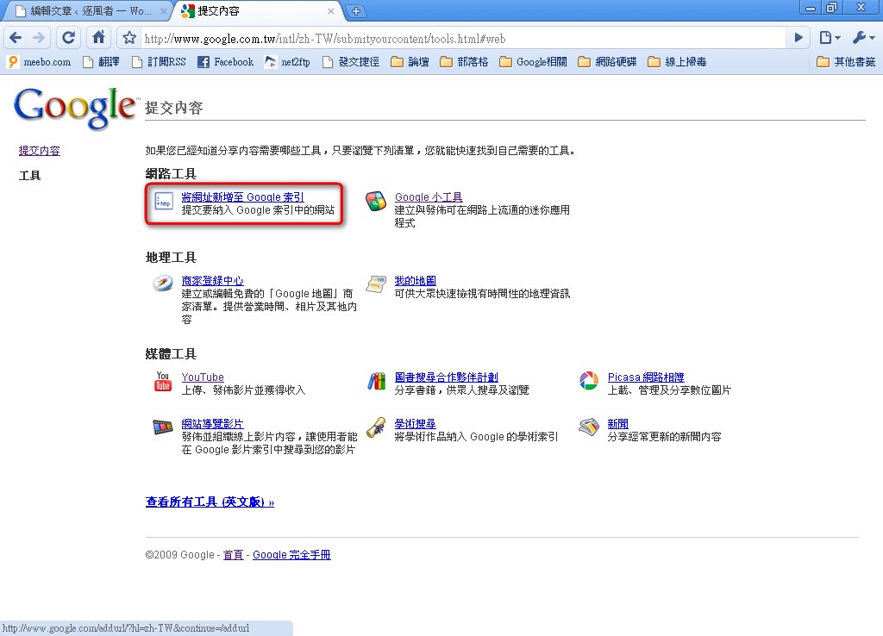Open the page menu icon
The height and width of the screenshot is (636, 883).
(830, 38)
